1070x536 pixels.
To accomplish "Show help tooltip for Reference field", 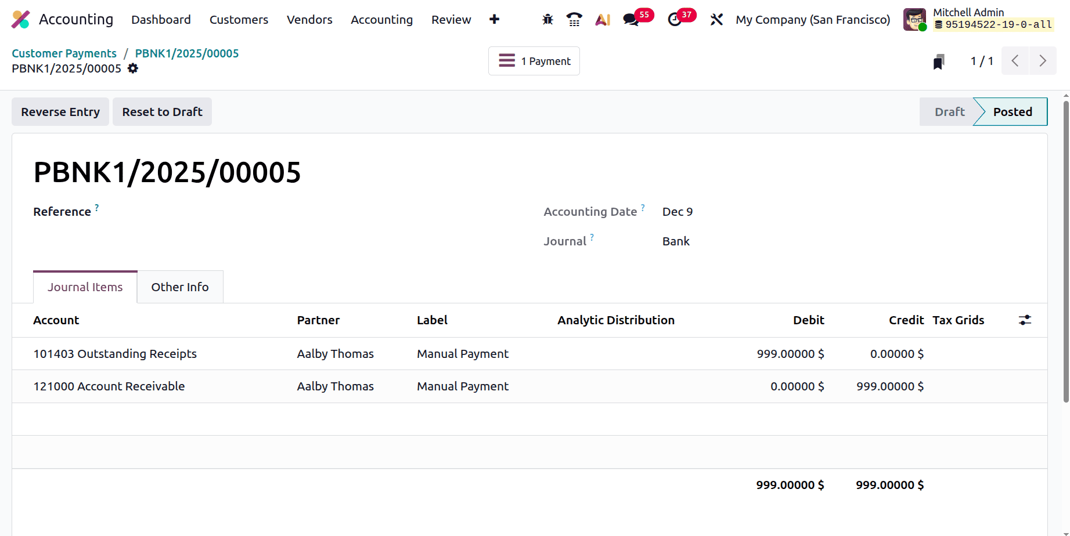I will click(x=97, y=207).
